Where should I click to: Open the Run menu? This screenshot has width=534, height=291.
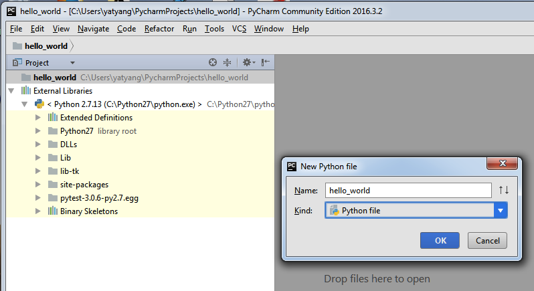click(189, 29)
